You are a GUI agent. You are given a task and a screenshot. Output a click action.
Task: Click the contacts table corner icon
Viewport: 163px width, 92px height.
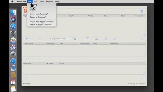tap(144, 55)
